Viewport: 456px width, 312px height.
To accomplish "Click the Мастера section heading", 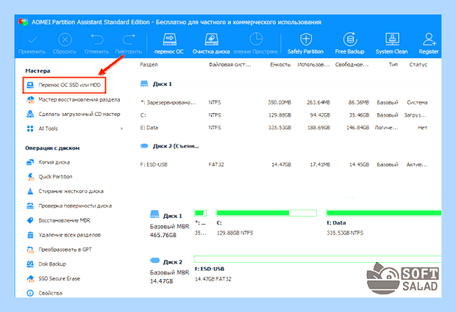I will pyautogui.click(x=38, y=70).
